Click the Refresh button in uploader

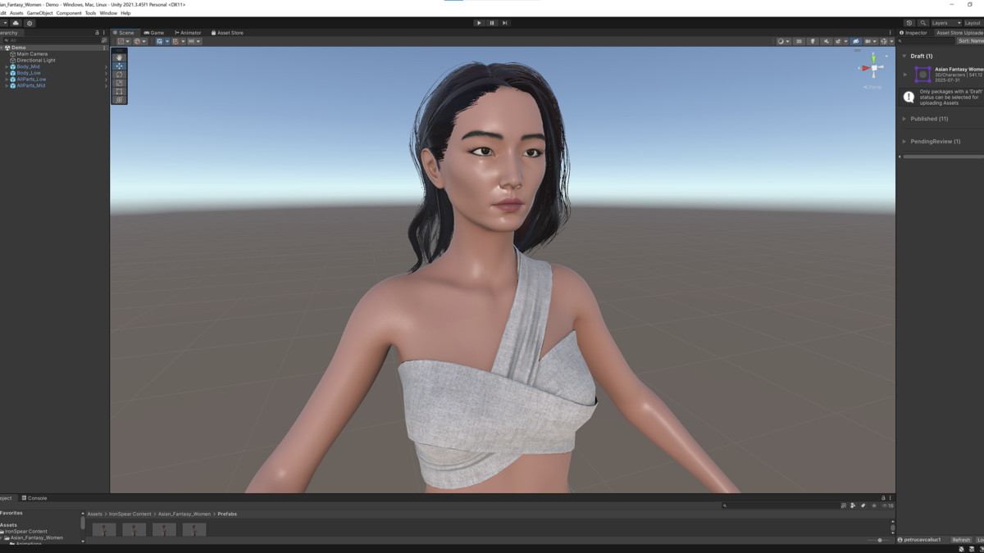(x=961, y=540)
